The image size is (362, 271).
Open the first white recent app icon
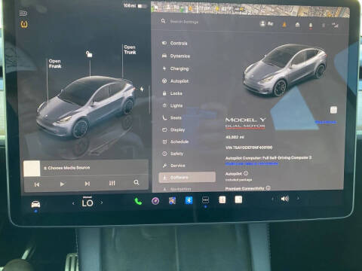point(222,199)
